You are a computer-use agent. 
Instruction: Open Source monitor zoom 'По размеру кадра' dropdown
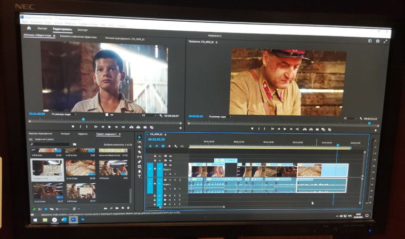pos(64,114)
